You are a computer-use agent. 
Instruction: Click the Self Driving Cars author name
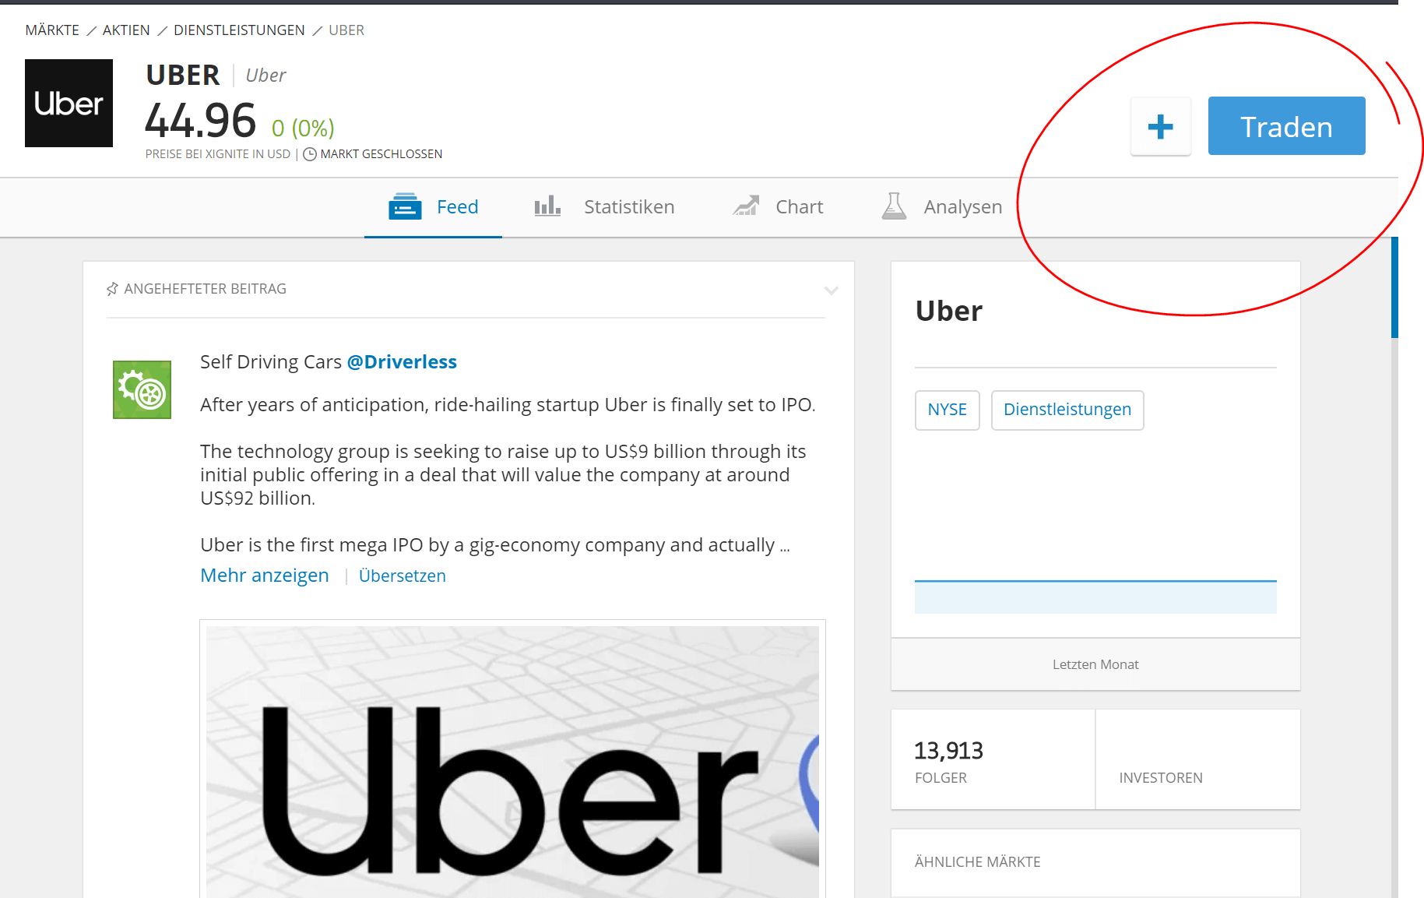click(x=271, y=362)
